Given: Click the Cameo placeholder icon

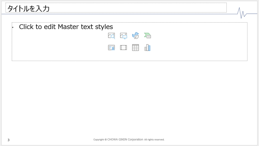Looking at the screenshot, I should pyautogui.click(x=112, y=48).
